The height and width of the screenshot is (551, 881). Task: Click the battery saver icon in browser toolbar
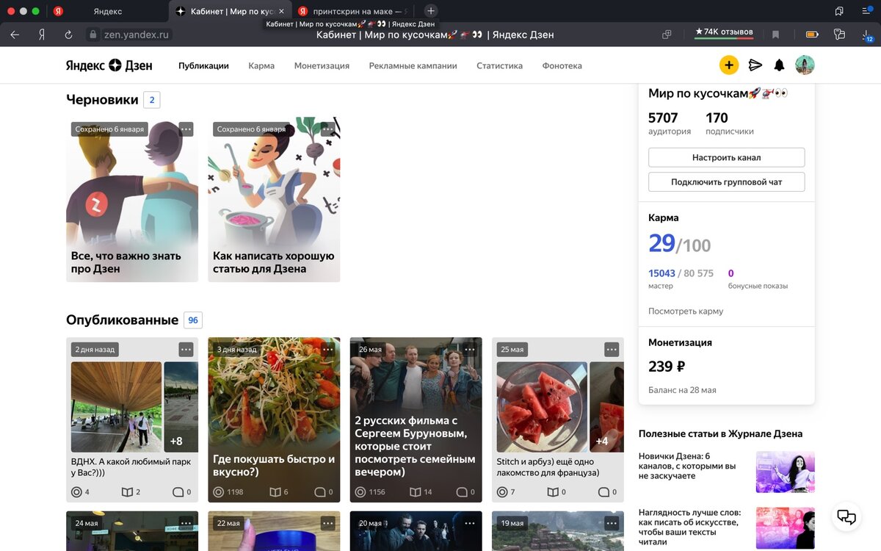(x=812, y=35)
